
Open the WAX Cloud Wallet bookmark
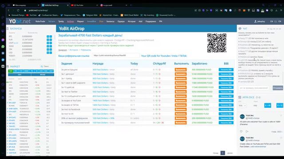coord(130,15)
